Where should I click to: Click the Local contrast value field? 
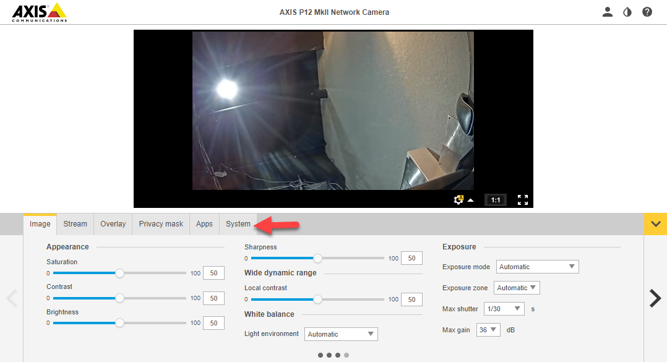[411, 300]
